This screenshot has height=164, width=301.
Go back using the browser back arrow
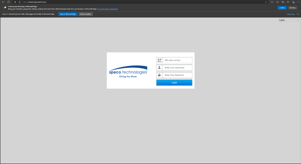(3, 2)
